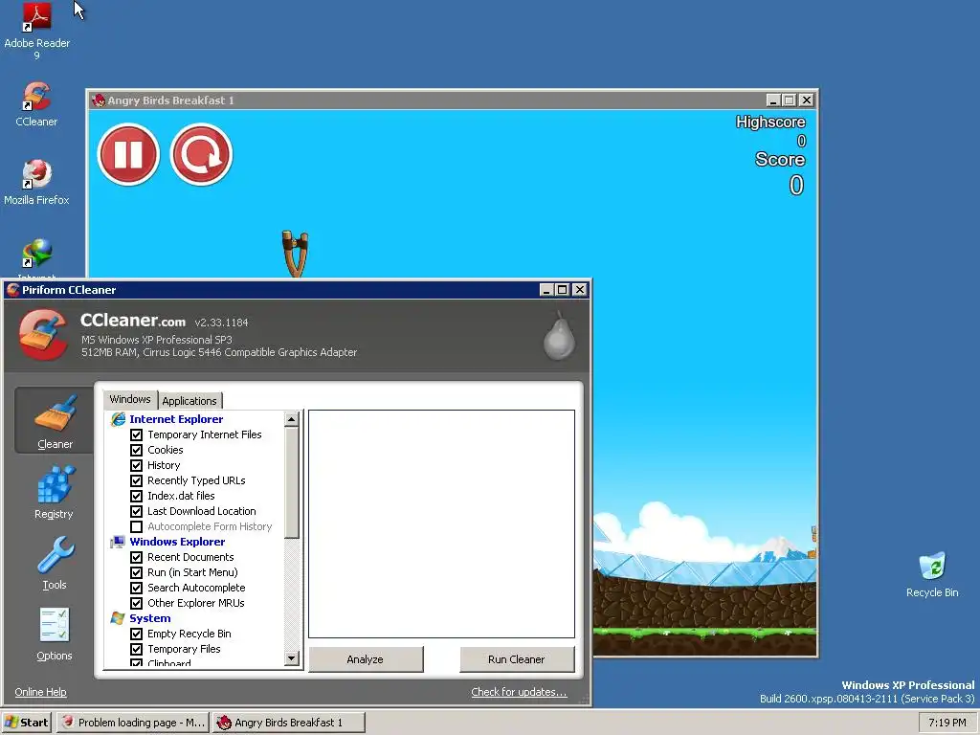Open the Tools section in CCleaner
This screenshot has height=735, width=980.
pos(55,563)
